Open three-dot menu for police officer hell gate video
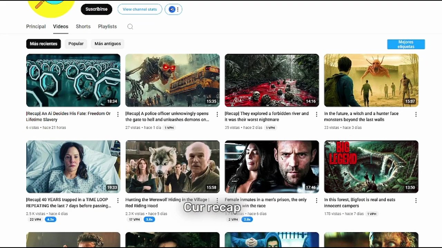This screenshot has width=442, height=248. click(x=217, y=114)
